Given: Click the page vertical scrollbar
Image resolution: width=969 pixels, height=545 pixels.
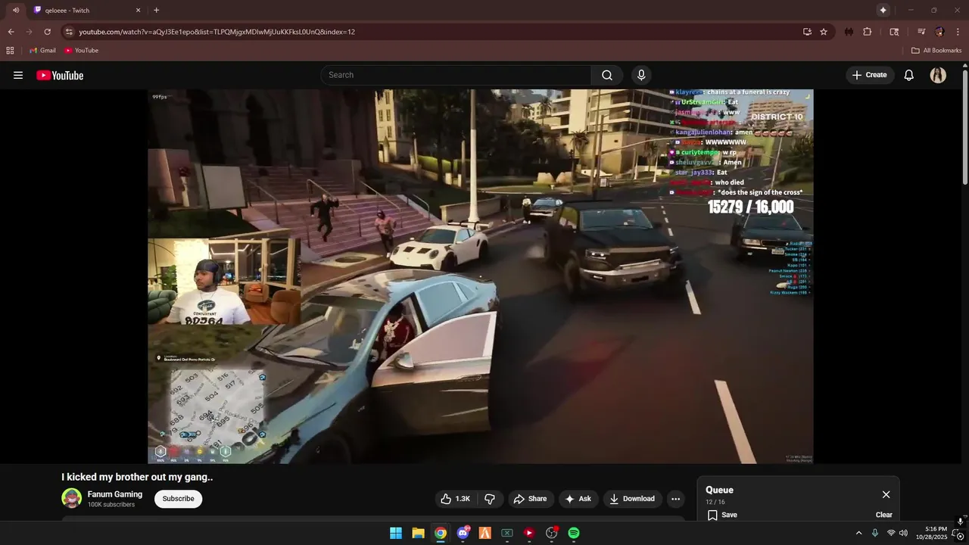Looking at the screenshot, I should pos(964,129).
